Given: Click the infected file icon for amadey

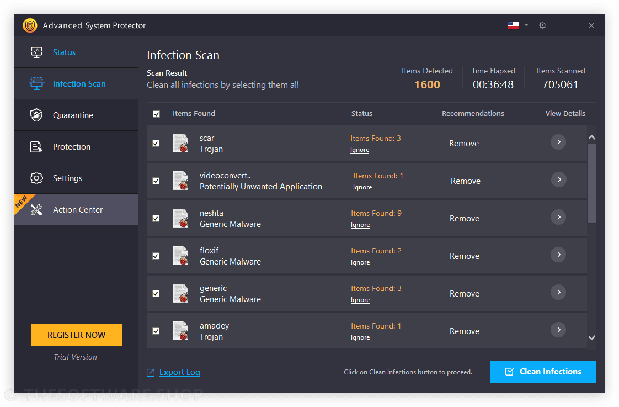Looking at the screenshot, I should [x=181, y=331].
